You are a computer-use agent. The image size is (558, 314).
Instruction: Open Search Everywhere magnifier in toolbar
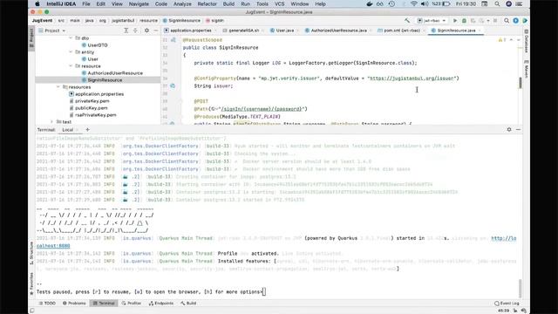pyautogui.click(x=507, y=21)
